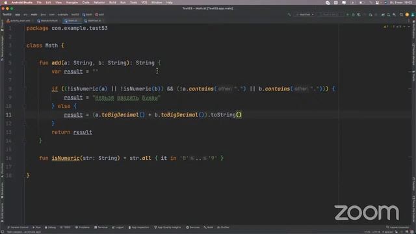416x234 pixels.
Task: Collapse the if block fold marker
Action: click(24, 89)
